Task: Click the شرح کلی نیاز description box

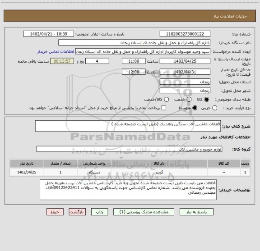Action: pyautogui.click(x=128, y=126)
